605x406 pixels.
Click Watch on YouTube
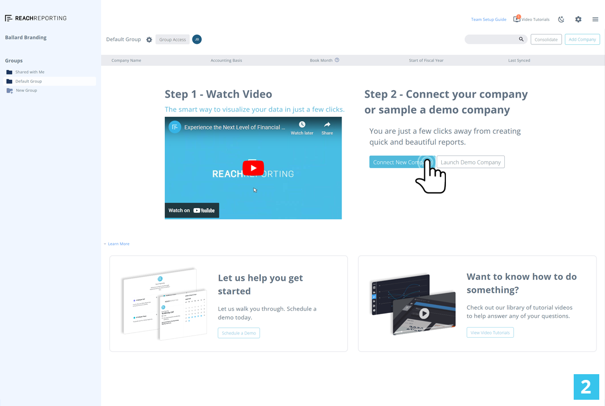click(x=192, y=210)
